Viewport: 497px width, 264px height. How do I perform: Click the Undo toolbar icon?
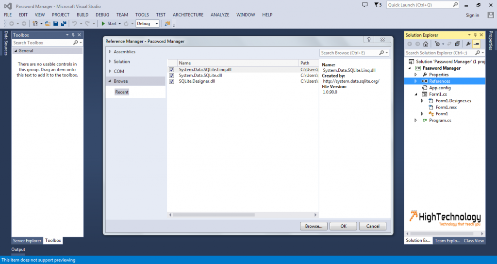(74, 24)
